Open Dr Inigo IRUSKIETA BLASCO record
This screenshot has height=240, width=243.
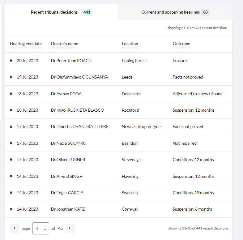(77, 110)
